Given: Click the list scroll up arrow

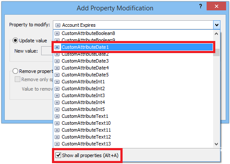Looking at the screenshot, I should coord(216,34).
